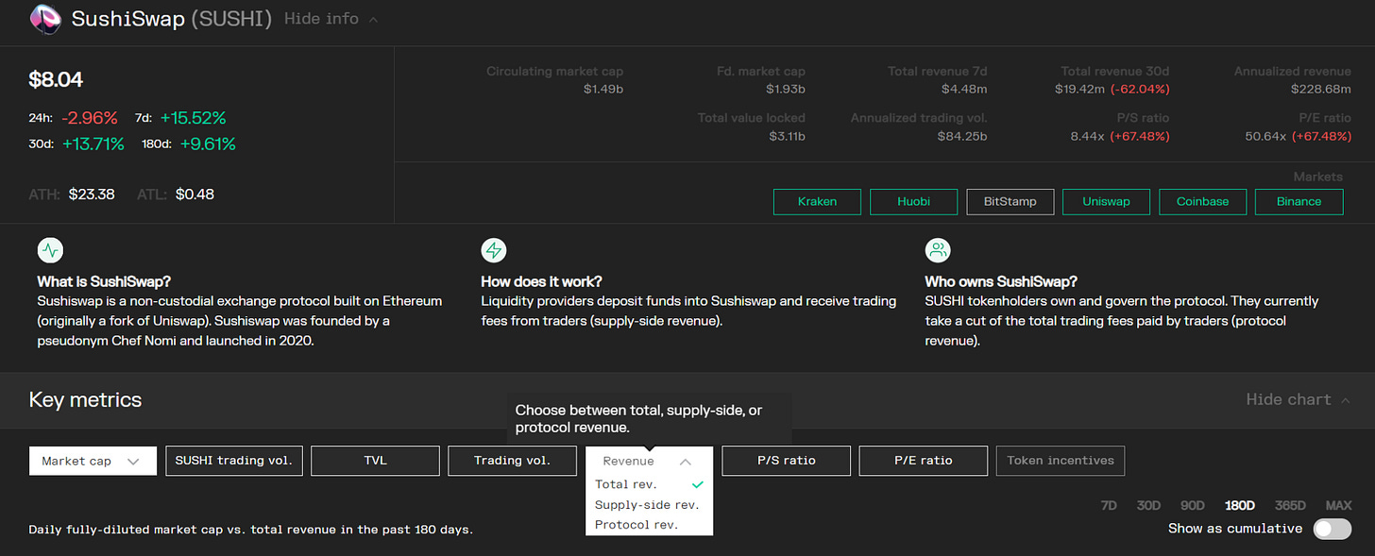1375x556 pixels.
Task: Toggle the TVL metric button
Action: point(375,461)
